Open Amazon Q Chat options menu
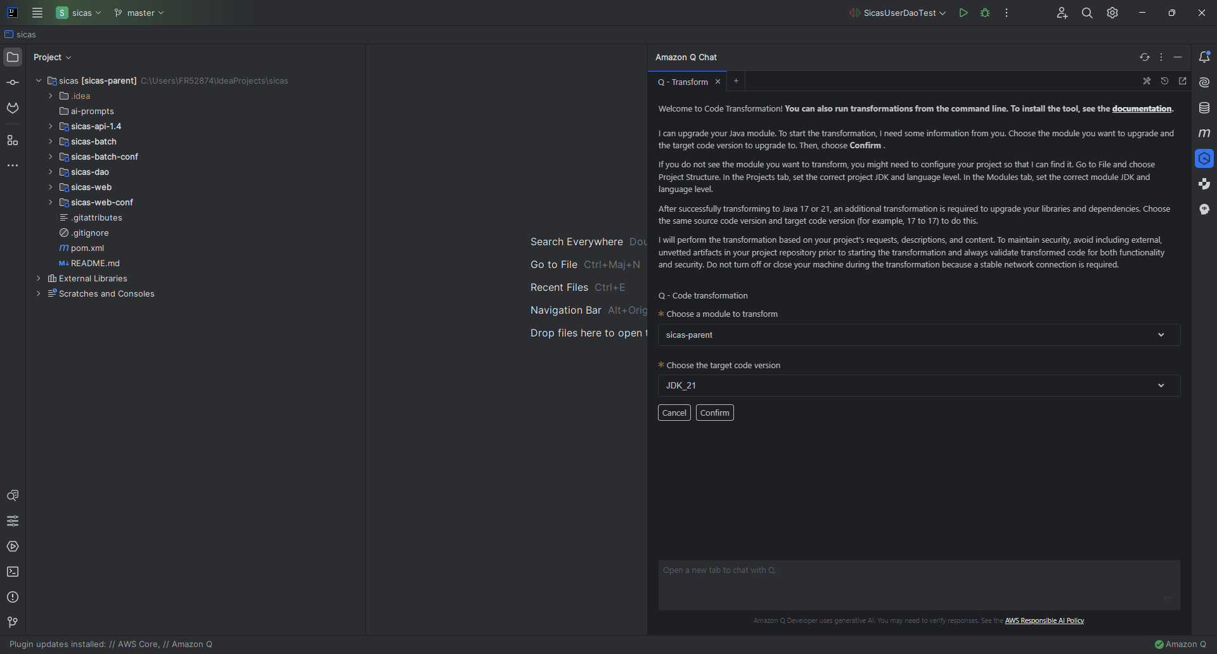 click(x=1161, y=57)
